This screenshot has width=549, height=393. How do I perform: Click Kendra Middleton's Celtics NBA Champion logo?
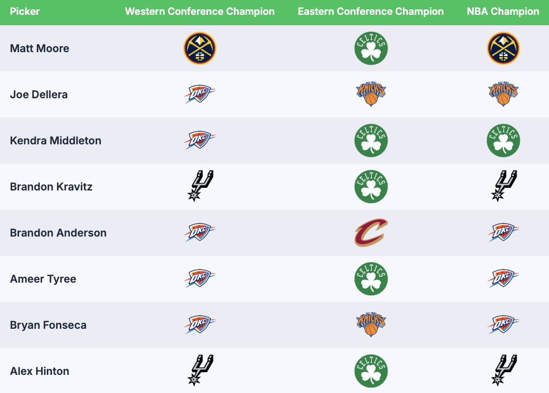(503, 141)
